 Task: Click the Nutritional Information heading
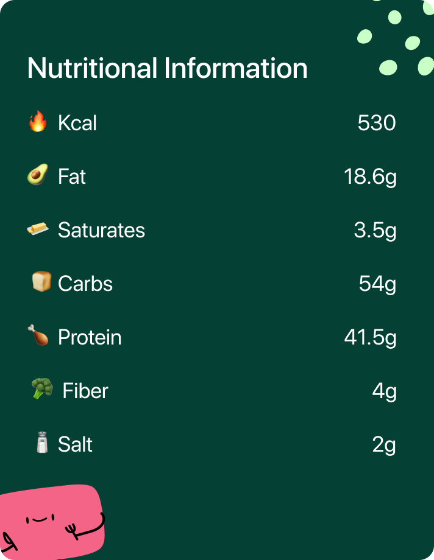[167, 68]
